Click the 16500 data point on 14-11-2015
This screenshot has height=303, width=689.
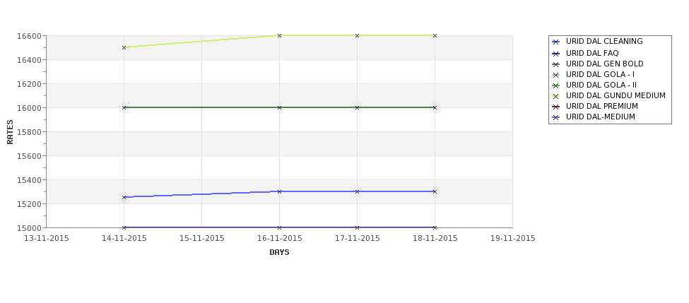coord(124,47)
